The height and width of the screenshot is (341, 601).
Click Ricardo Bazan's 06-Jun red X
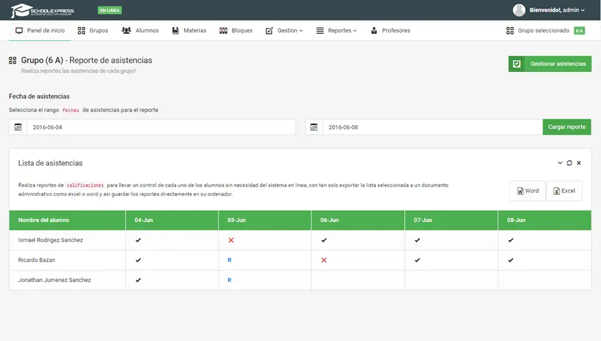pyautogui.click(x=324, y=260)
